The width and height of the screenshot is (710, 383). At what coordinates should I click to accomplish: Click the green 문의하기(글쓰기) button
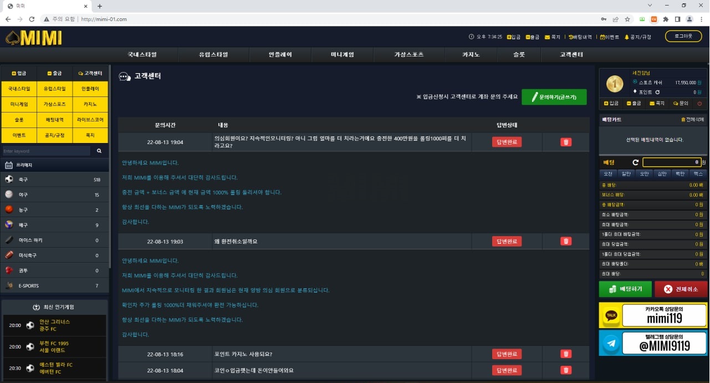(x=554, y=97)
